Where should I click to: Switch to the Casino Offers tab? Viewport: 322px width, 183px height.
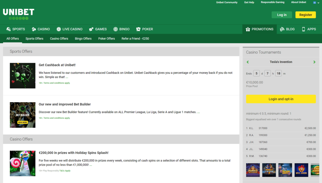tap(59, 39)
